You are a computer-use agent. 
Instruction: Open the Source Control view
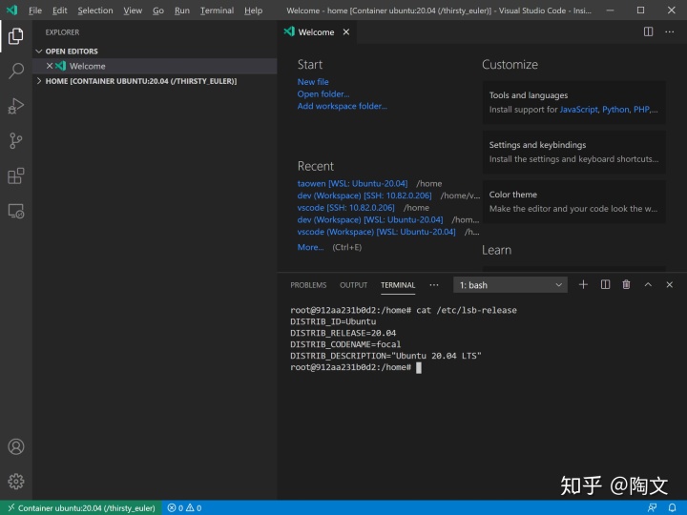click(16, 140)
